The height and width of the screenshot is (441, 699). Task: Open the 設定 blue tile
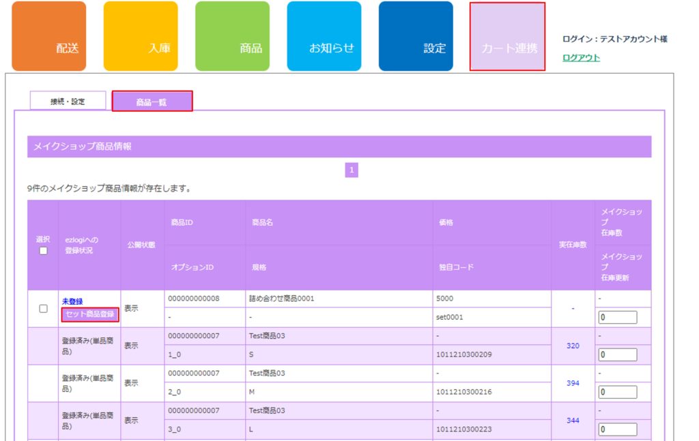(x=416, y=36)
